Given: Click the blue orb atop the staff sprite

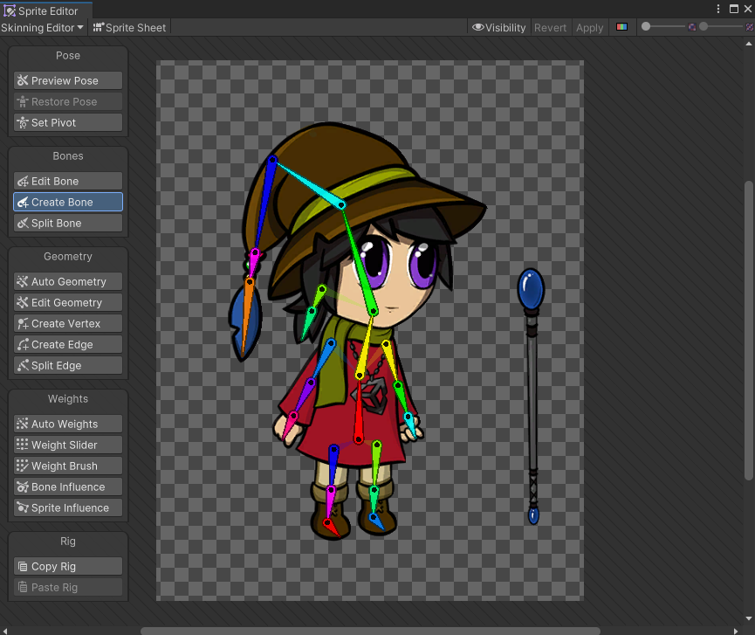Looking at the screenshot, I should pyautogui.click(x=531, y=289).
